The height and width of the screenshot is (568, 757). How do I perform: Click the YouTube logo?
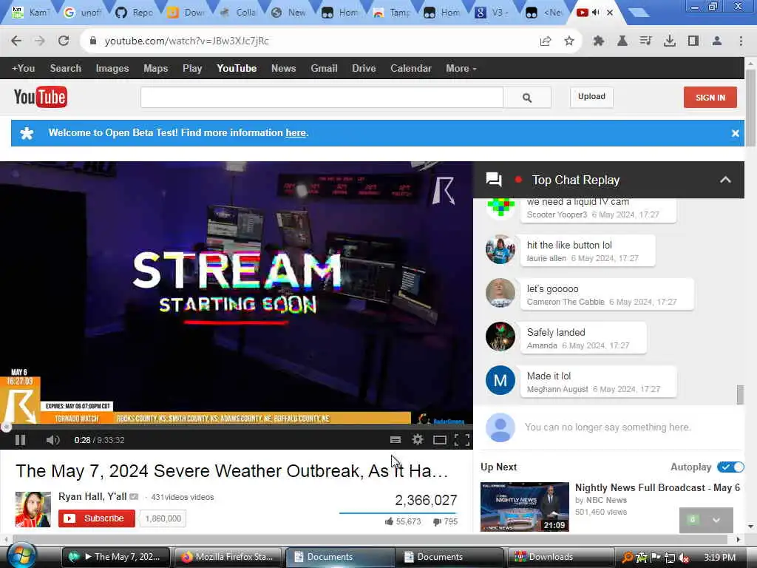[41, 97]
